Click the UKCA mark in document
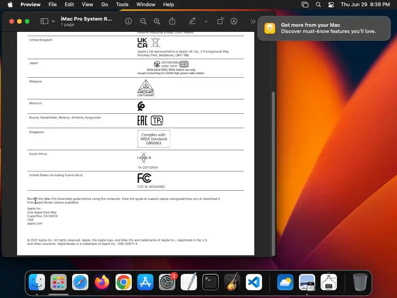The width and height of the screenshot is (397, 298). point(142,43)
